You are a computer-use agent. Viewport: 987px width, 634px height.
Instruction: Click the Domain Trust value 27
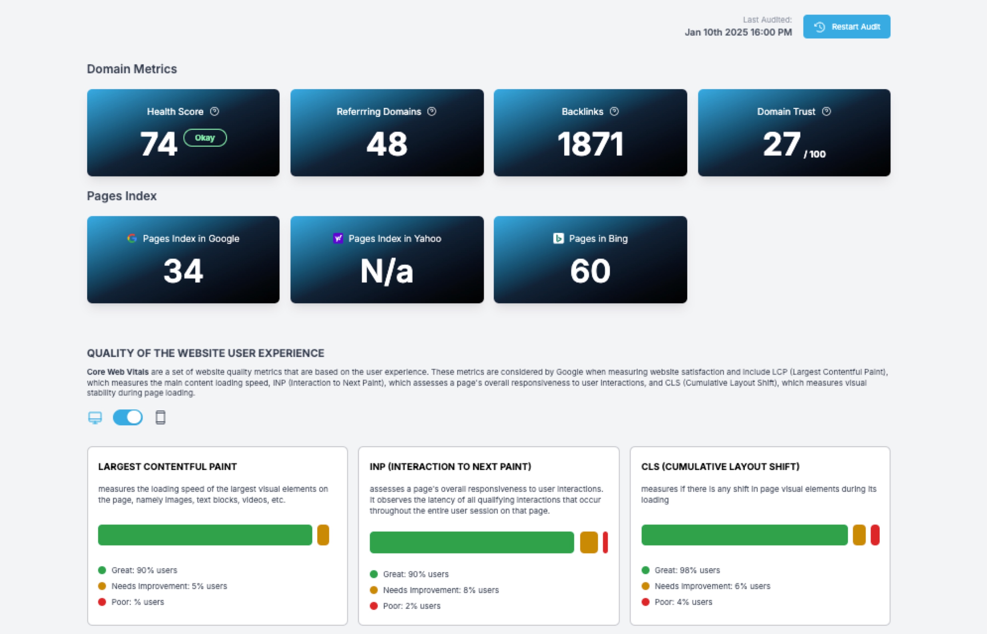[782, 144]
